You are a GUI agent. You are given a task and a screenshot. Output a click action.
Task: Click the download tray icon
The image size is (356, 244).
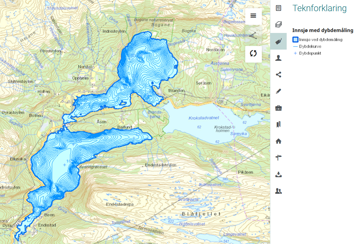(279, 174)
